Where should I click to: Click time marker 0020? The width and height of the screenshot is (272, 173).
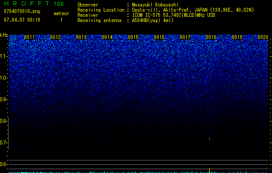[x=263, y=37]
